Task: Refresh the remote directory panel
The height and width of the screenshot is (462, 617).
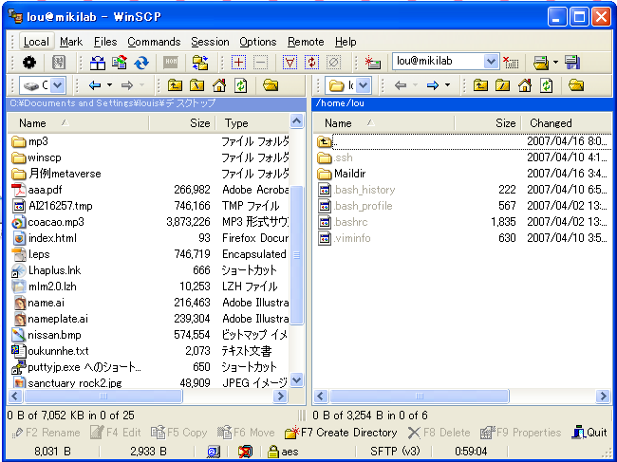Action: click(546, 85)
